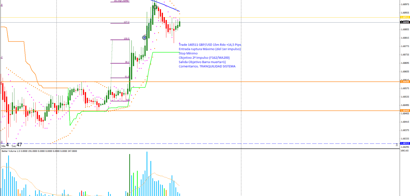Click the orange 1.68606 price level tag
Viewport: 410px width, 196px height.
pyautogui.click(x=405, y=82)
